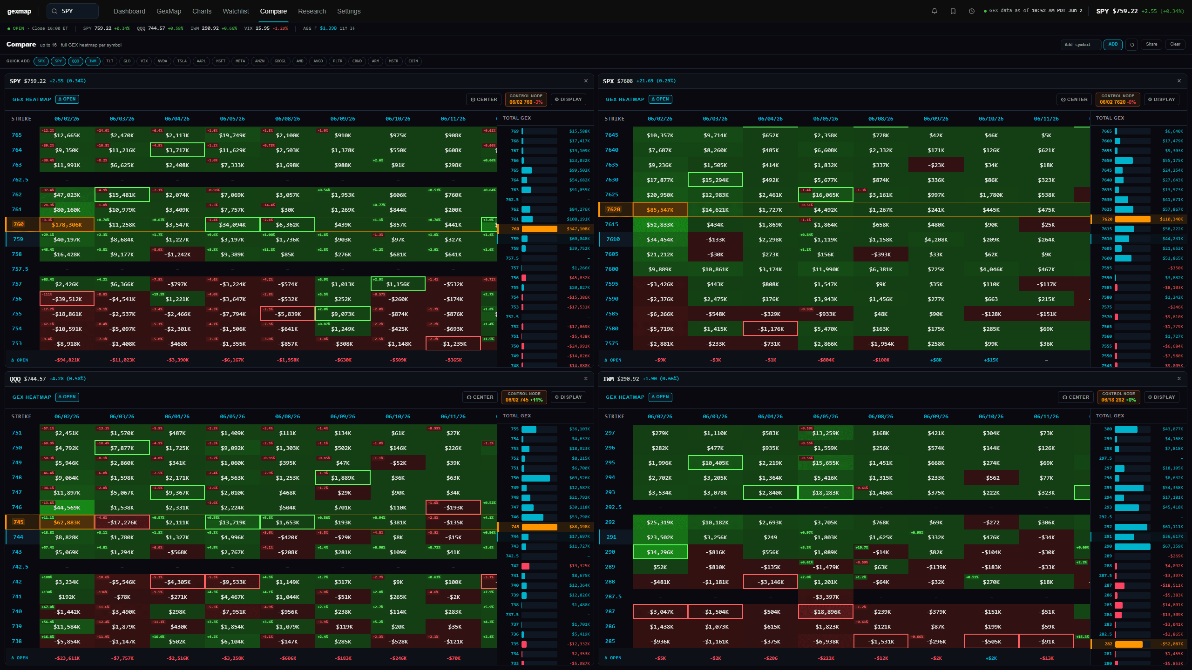Select SPX cell $85,547K at strike 7620
Screen dimensions: 1192x670
tap(660, 209)
